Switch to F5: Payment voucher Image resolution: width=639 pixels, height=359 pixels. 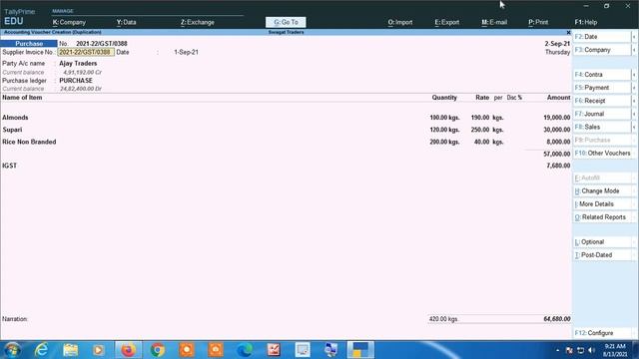point(601,88)
